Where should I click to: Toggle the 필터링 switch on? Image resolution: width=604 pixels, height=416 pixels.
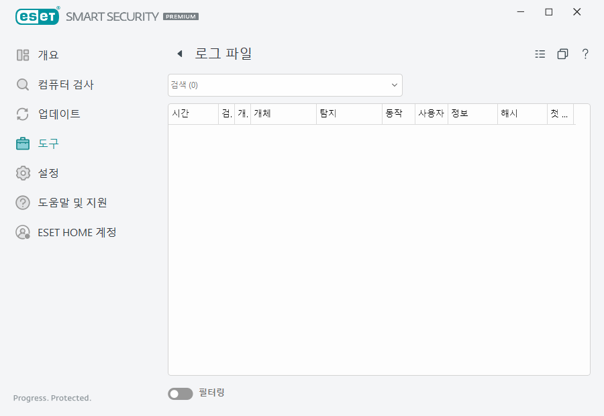[x=180, y=393]
